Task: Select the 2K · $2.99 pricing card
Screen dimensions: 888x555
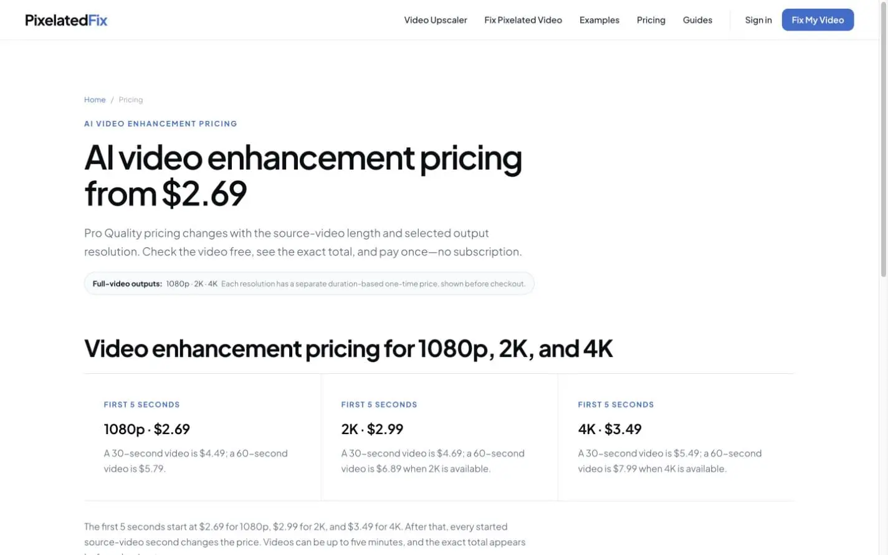Action: (x=439, y=437)
